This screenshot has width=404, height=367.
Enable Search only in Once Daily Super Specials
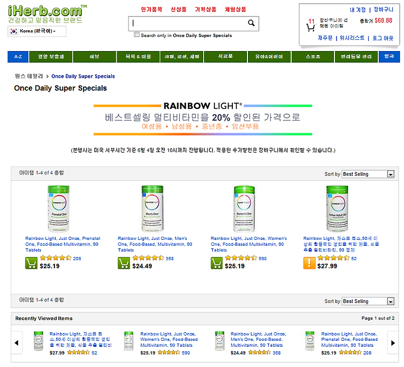(136, 35)
